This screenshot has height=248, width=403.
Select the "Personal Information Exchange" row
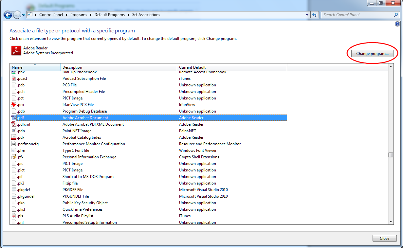click(x=149, y=157)
